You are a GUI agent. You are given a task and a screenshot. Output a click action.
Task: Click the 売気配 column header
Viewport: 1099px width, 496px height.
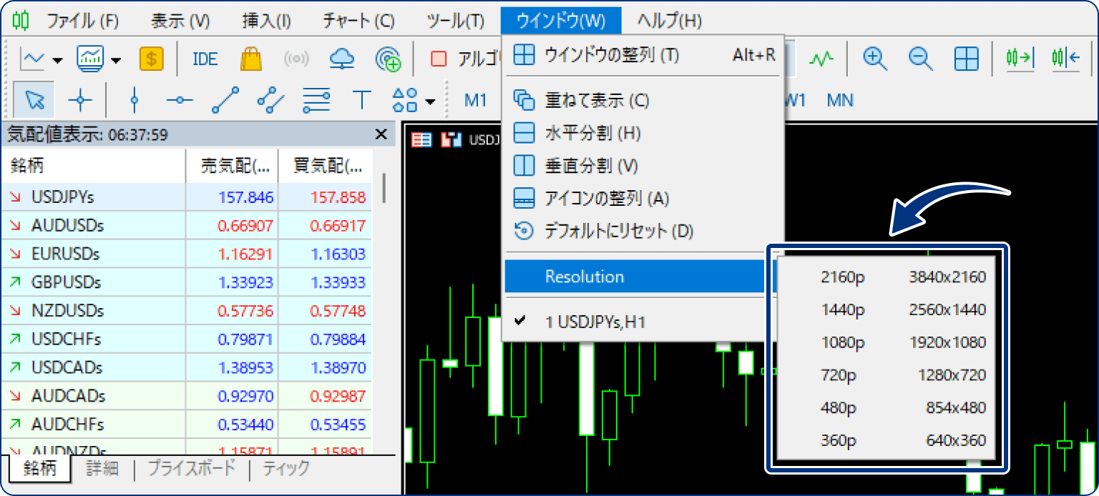[x=232, y=166]
